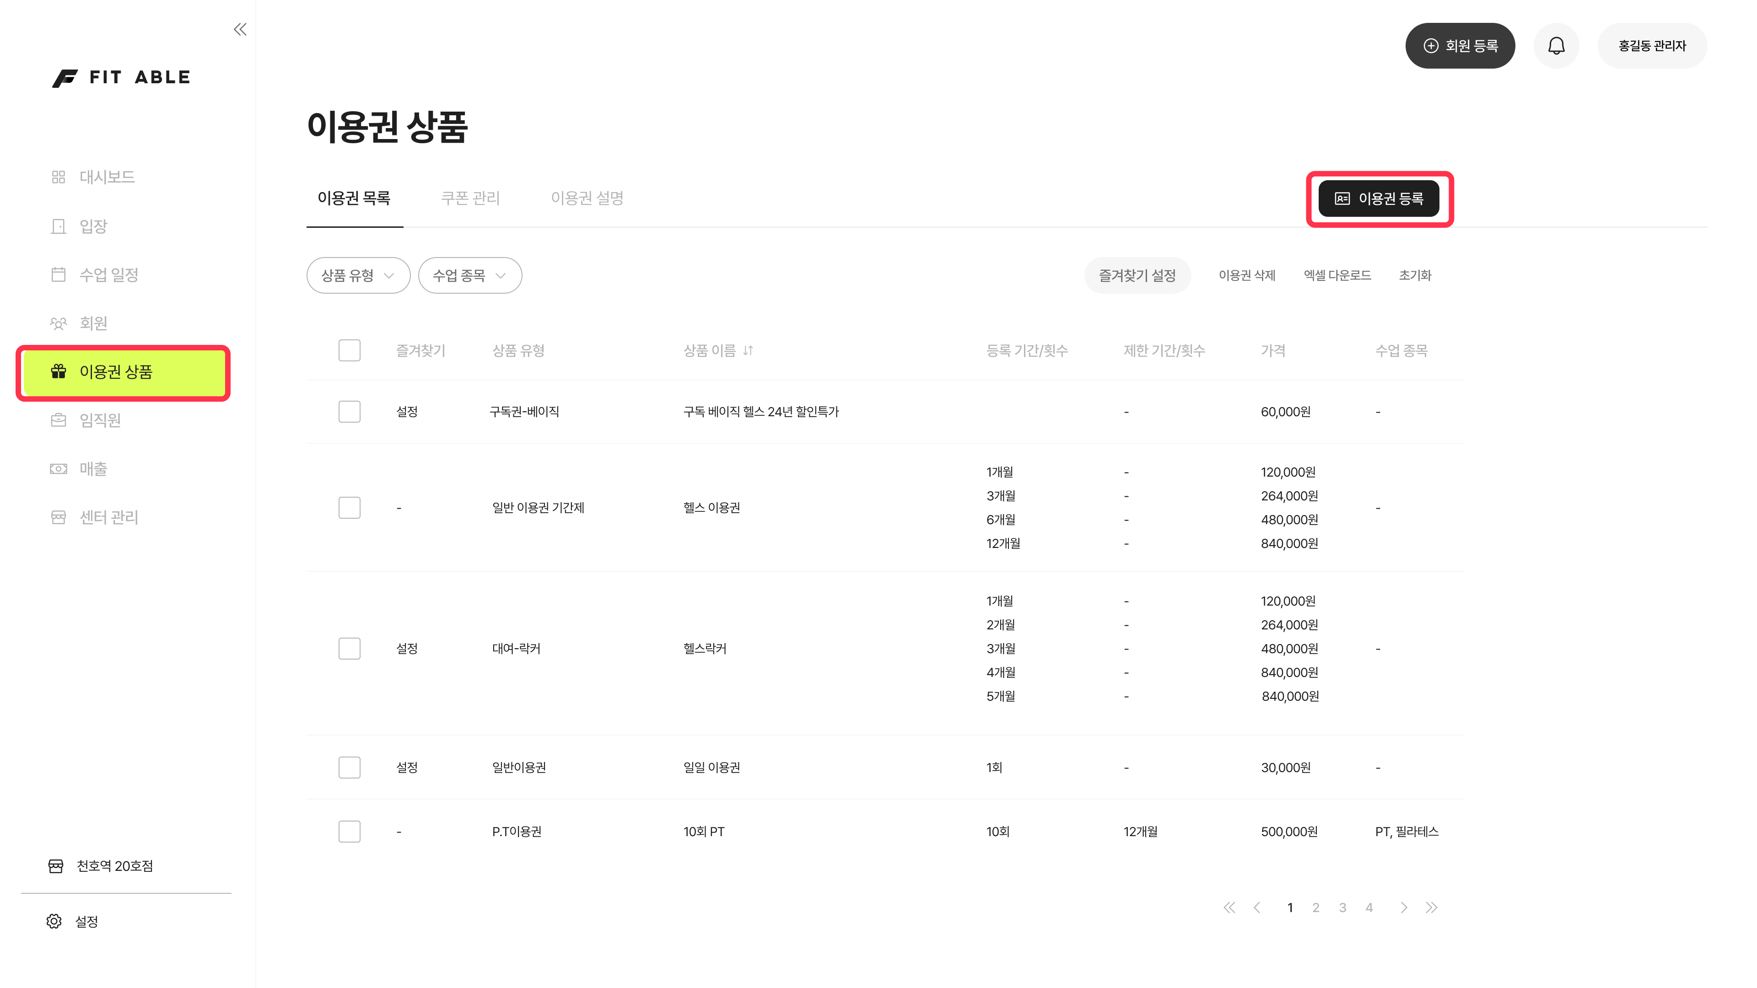
Task: Go to page 3 in pagination
Action: 1342,907
